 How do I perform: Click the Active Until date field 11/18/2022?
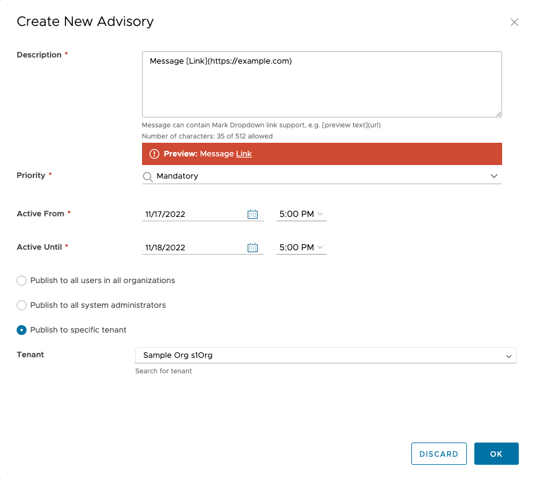[x=191, y=247]
